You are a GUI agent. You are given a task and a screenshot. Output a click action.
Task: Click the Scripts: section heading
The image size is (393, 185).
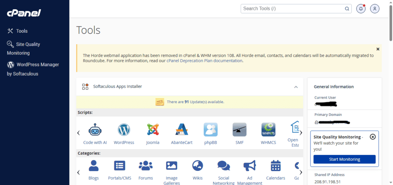click(x=85, y=112)
